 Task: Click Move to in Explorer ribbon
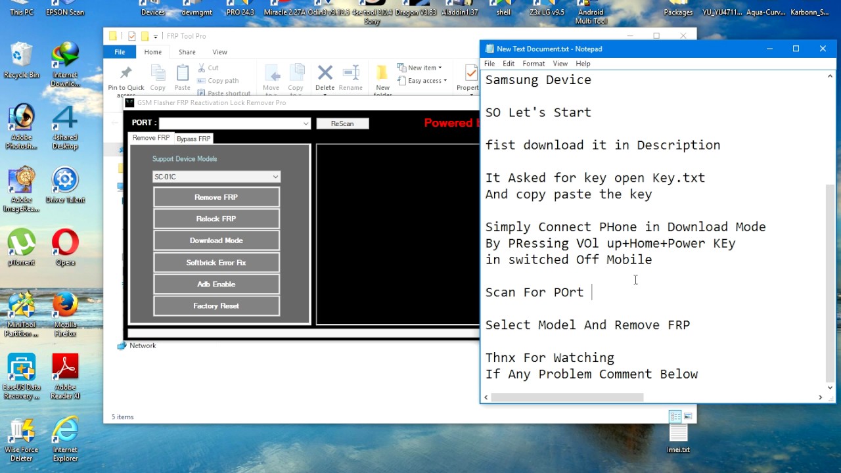pyautogui.click(x=271, y=80)
